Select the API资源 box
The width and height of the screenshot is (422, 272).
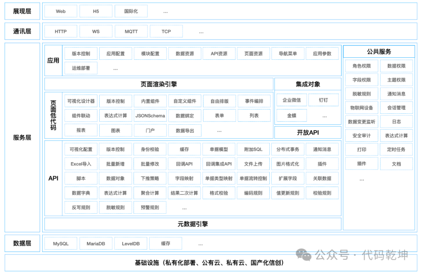(219, 54)
